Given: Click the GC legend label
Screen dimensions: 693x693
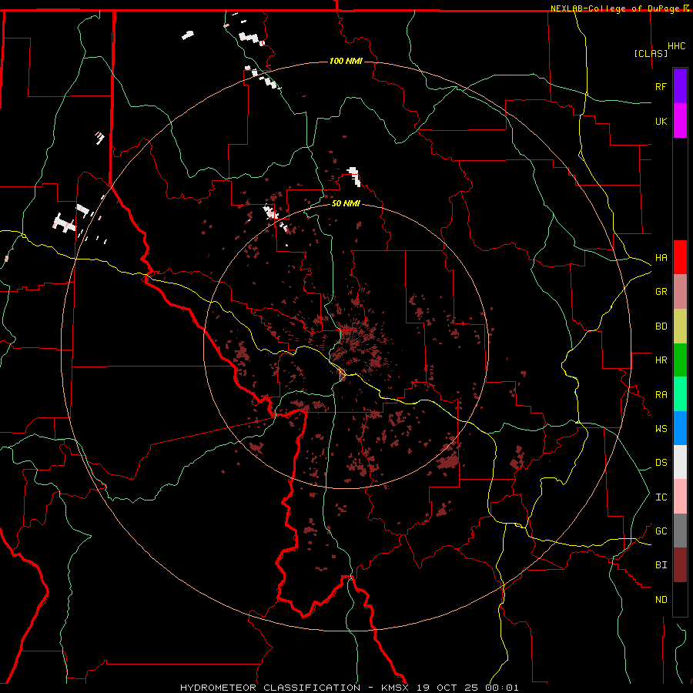Looking at the screenshot, I should [x=661, y=531].
